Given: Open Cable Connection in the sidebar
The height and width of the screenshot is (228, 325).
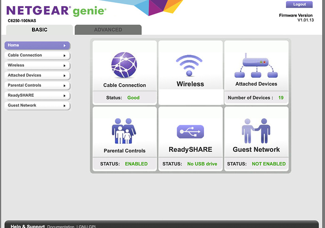Looking at the screenshot, I should 37,55.
